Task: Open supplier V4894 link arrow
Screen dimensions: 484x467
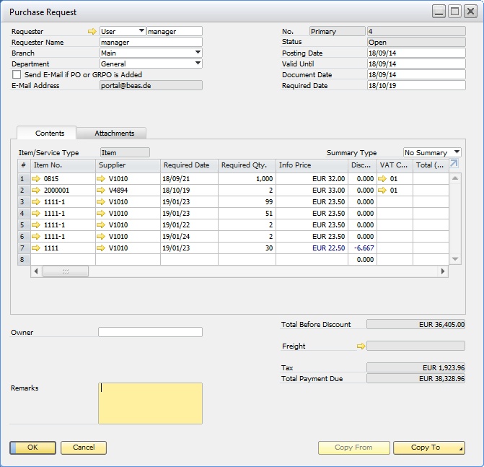Action: pos(102,190)
